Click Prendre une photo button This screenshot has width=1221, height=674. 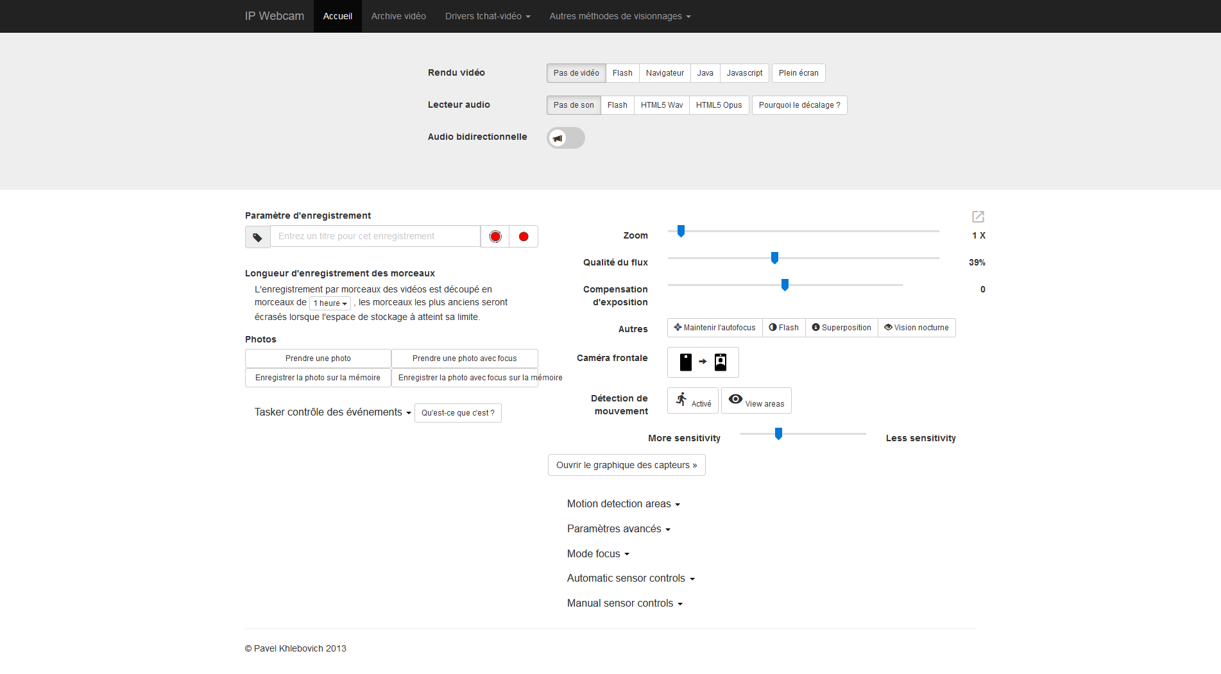(x=318, y=358)
